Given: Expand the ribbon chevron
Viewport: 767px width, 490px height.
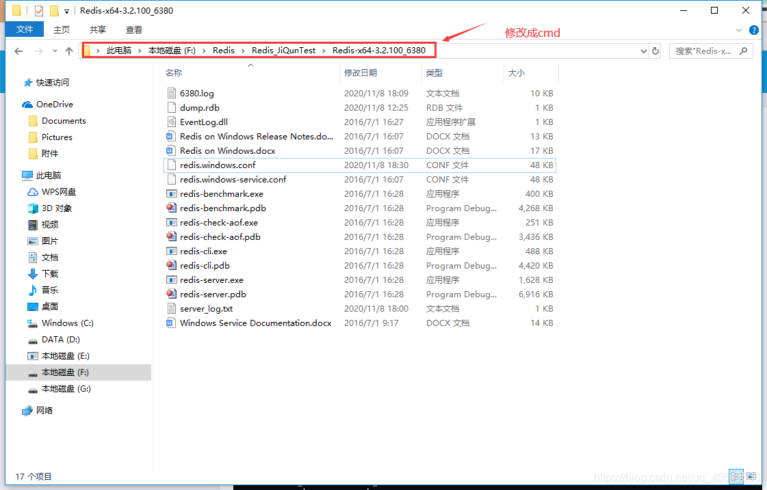Looking at the screenshot, I should point(739,30).
